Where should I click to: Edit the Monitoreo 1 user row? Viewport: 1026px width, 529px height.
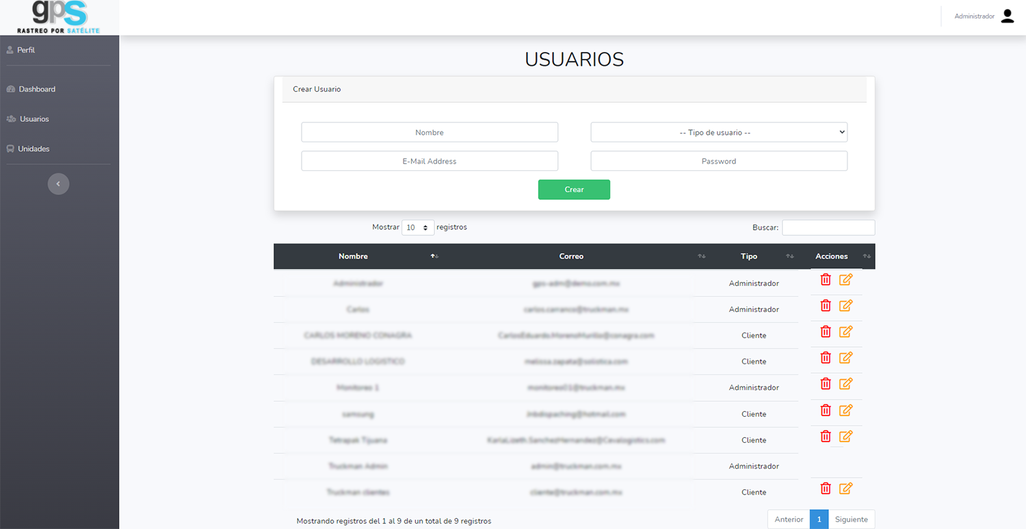coord(845,384)
